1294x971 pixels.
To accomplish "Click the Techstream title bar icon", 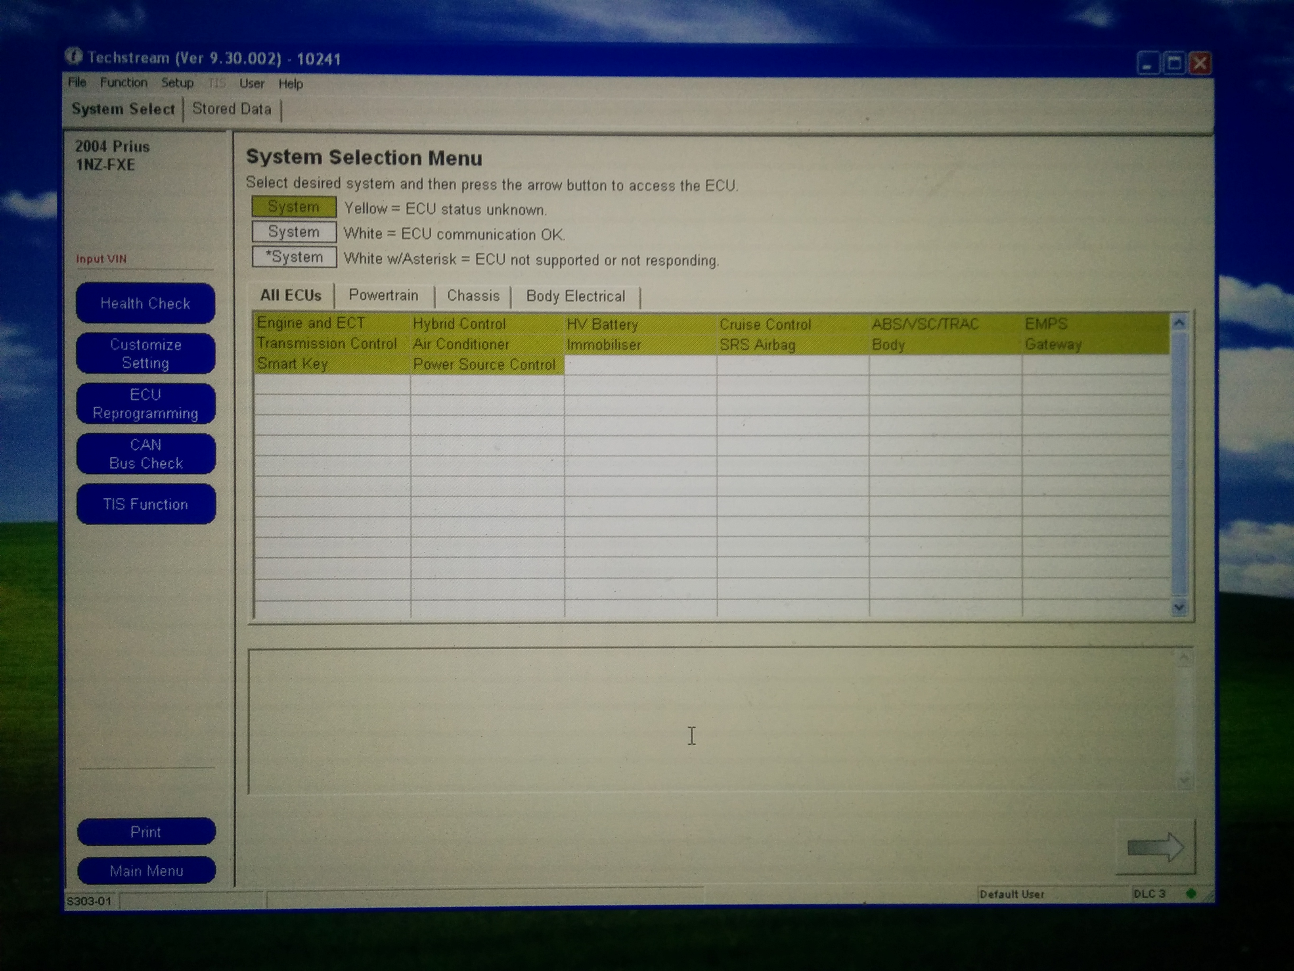I will pos(74,57).
